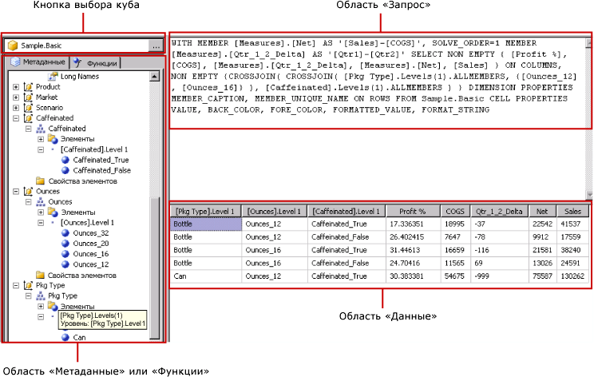Click the Sample.Basic cube icon
Viewport: 594px width, 377px height.
[14, 46]
